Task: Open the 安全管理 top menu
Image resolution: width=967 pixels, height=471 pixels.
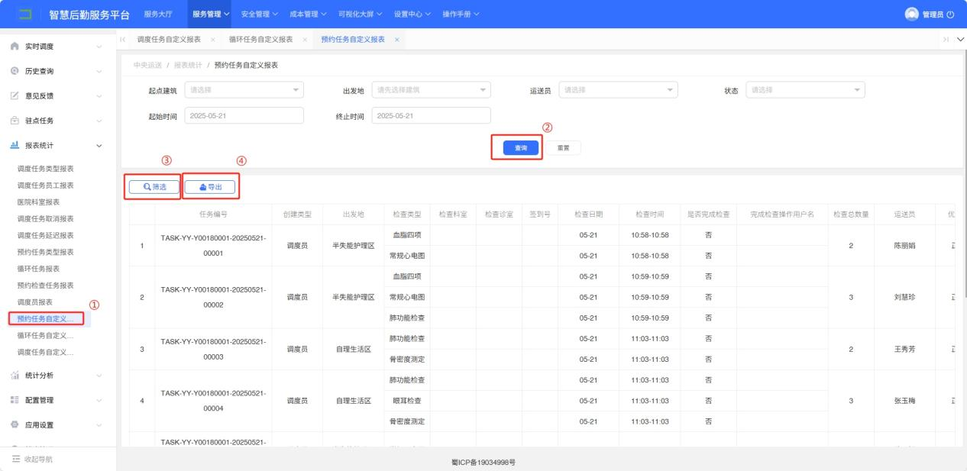Action: [x=259, y=15]
